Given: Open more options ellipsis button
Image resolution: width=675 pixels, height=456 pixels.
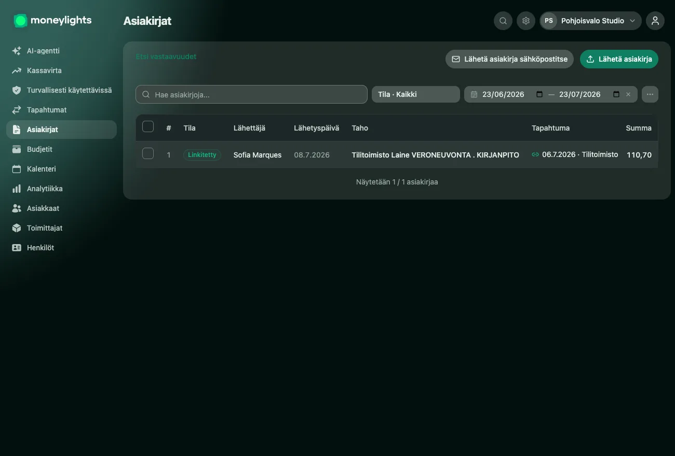Looking at the screenshot, I should [x=650, y=94].
